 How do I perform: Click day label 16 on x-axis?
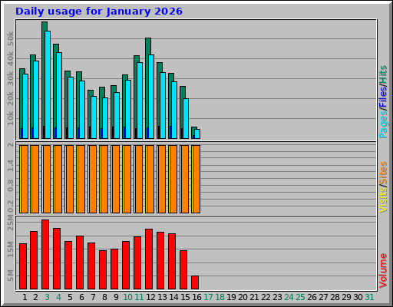point(196,297)
